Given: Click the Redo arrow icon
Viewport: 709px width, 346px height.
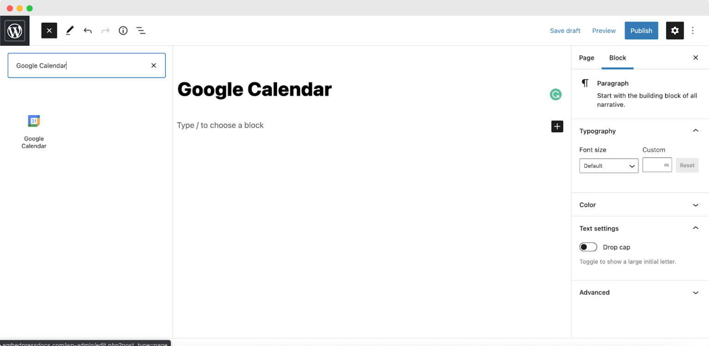Looking at the screenshot, I should (x=105, y=30).
